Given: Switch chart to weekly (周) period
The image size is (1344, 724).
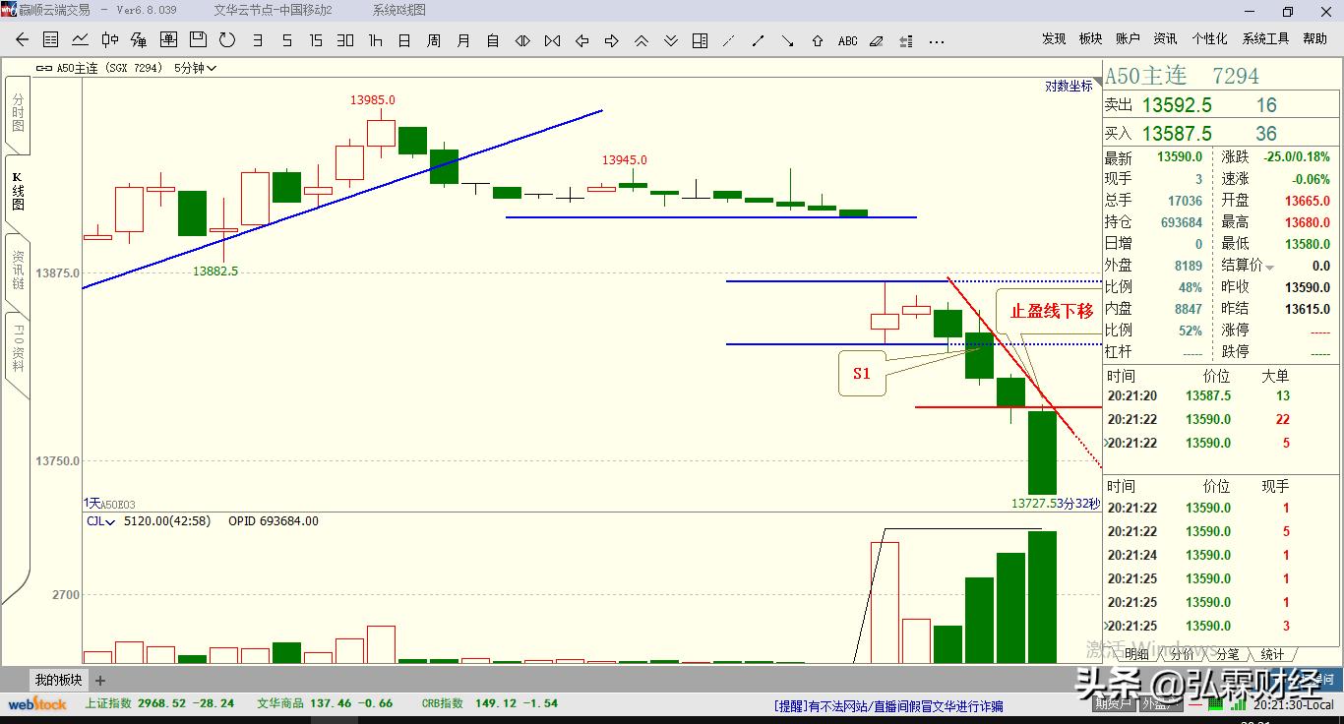Looking at the screenshot, I should (434, 40).
